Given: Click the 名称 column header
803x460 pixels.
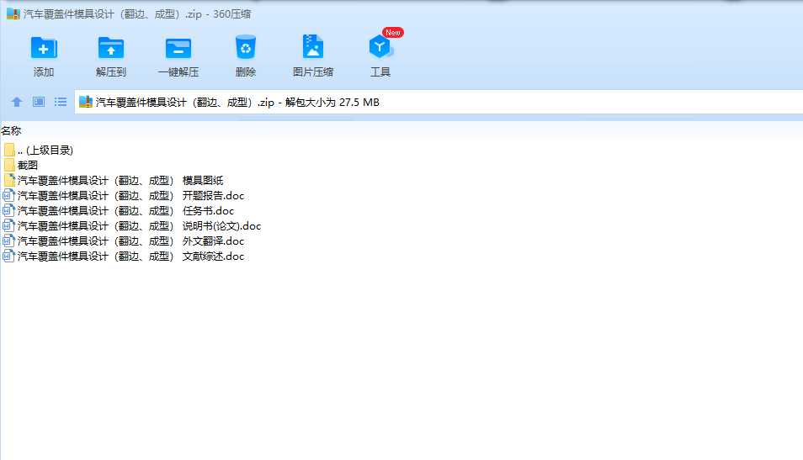Looking at the screenshot, I should tap(11, 131).
